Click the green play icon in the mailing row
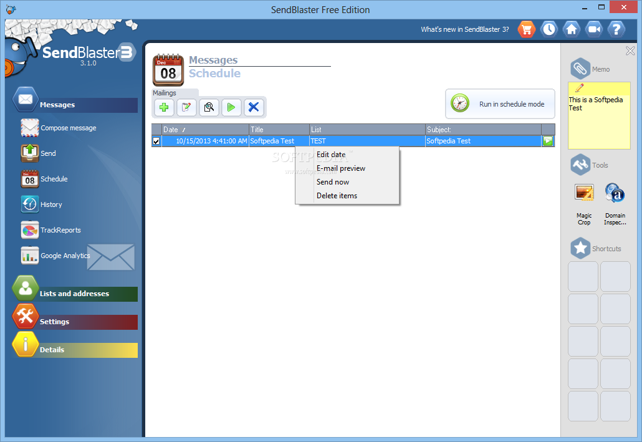 point(548,141)
